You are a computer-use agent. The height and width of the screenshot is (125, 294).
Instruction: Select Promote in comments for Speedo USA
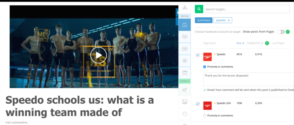pos(205,116)
